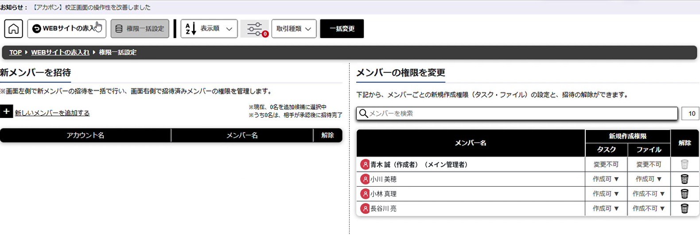700x235 pixels.
Task: Click the trash icon for 小林 真理
Action: (684, 194)
